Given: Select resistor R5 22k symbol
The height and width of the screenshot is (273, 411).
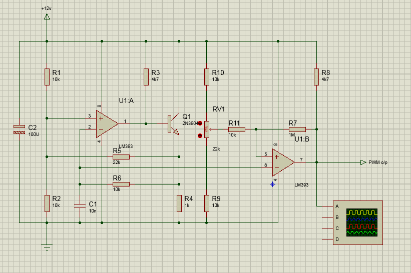Looking at the screenshot, I should (121, 157).
